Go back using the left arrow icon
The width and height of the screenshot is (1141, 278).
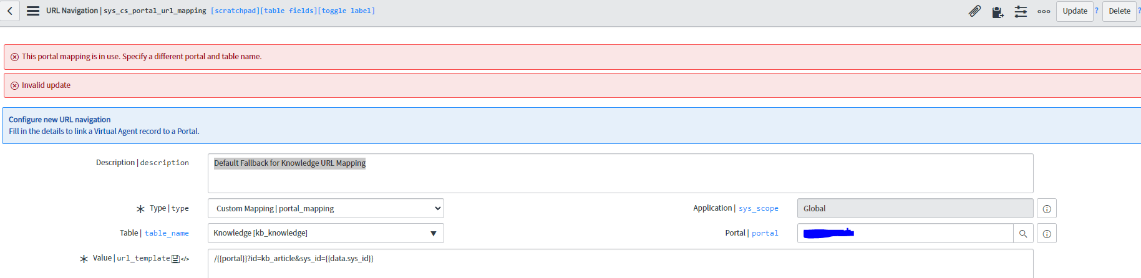10,11
